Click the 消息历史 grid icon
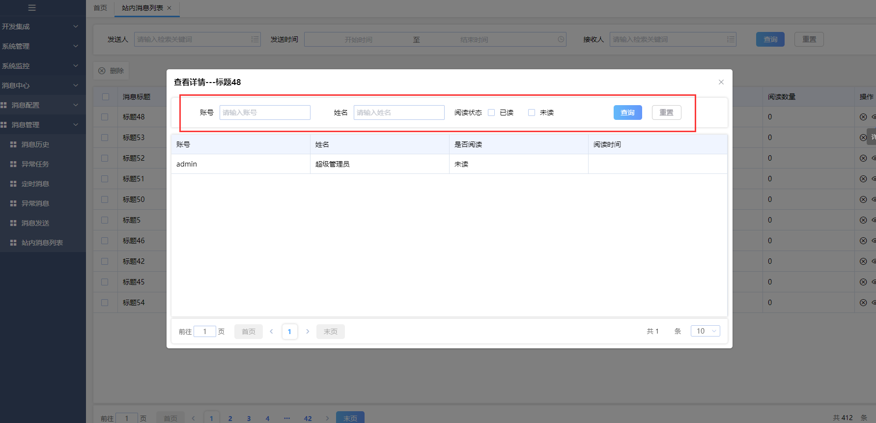 click(13, 144)
